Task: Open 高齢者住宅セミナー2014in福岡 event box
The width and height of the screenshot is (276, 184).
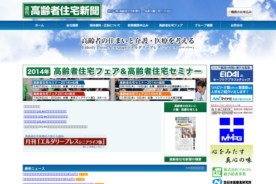Action: (157, 84)
